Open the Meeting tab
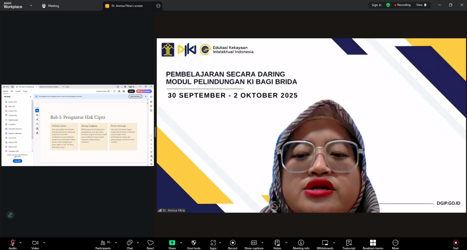 pos(50,6)
